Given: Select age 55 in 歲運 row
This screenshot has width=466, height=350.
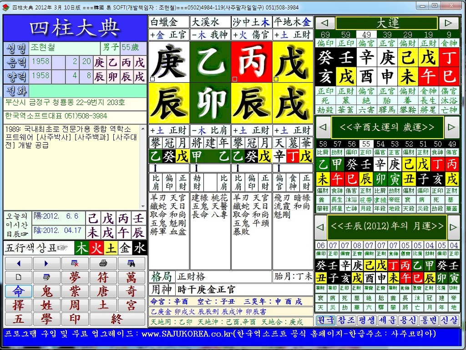Looking at the screenshot, I should click(x=366, y=144).
